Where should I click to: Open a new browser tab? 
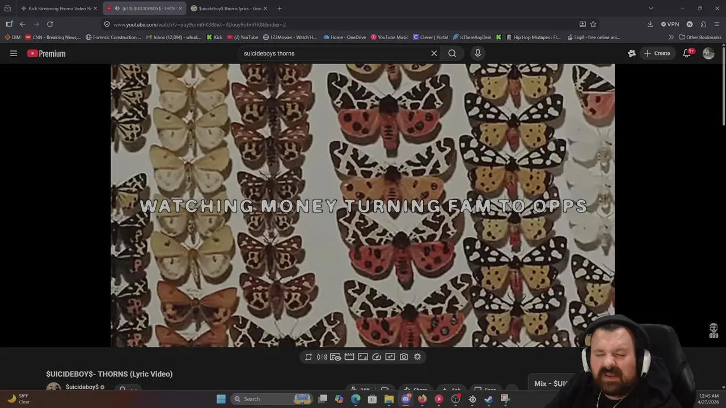click(279, 8)
